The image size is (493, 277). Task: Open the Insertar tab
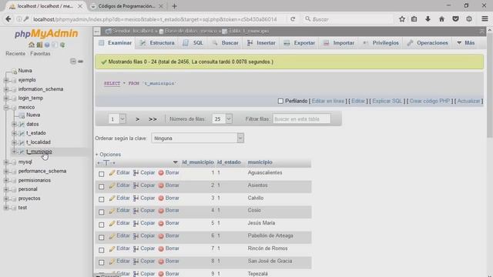[x=262, y=43]
